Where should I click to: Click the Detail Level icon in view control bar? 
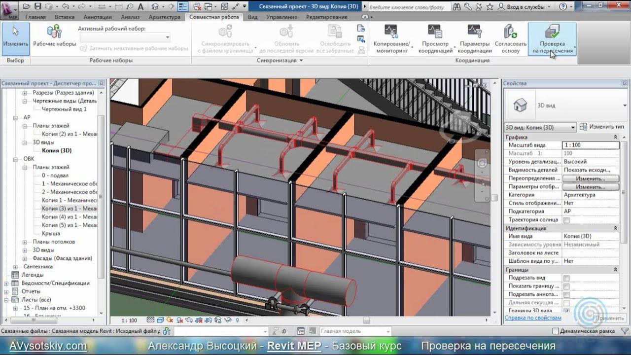click(150, 320)
